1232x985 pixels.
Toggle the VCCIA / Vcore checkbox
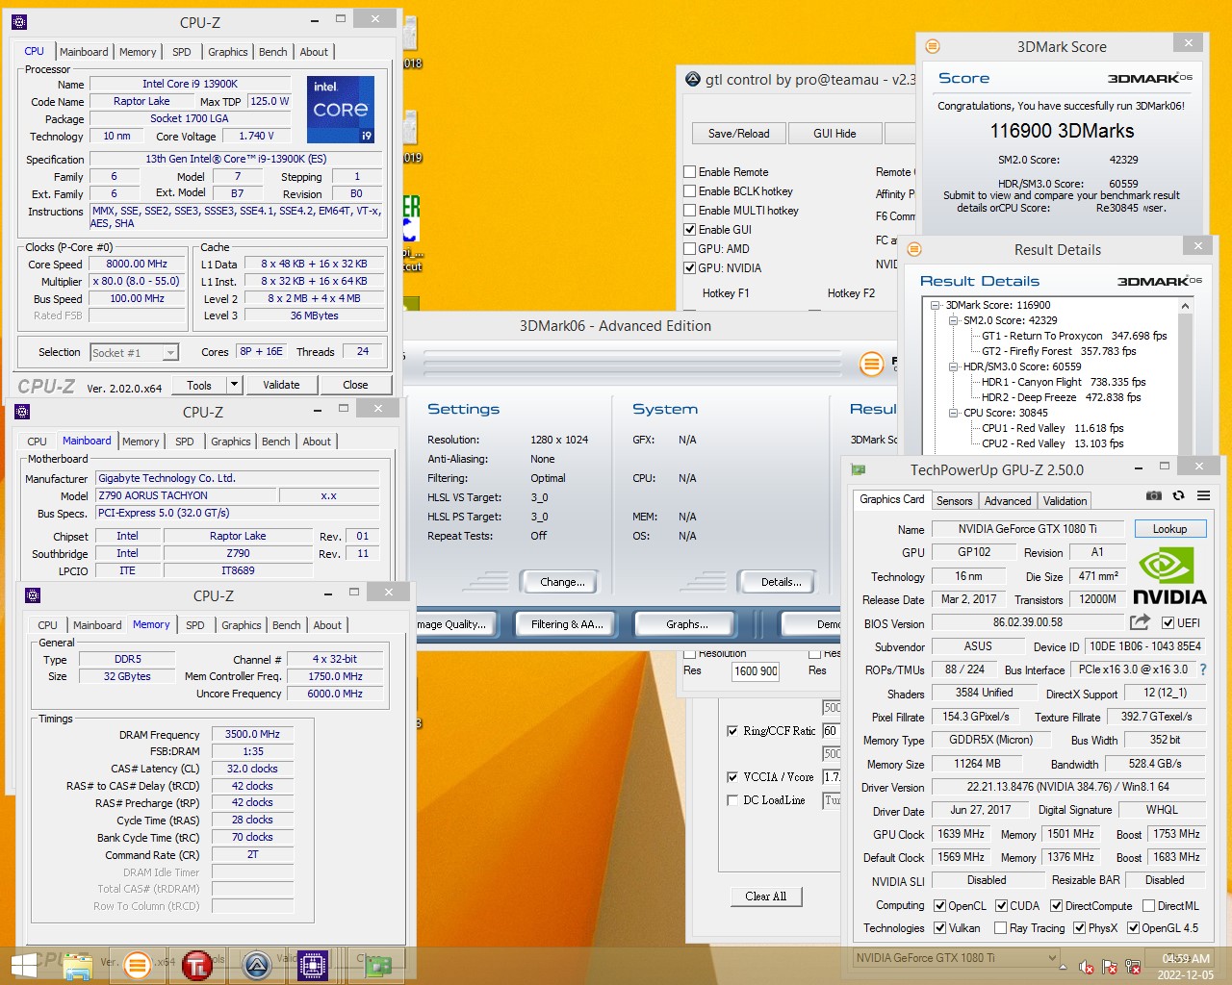tap(732, 777)
